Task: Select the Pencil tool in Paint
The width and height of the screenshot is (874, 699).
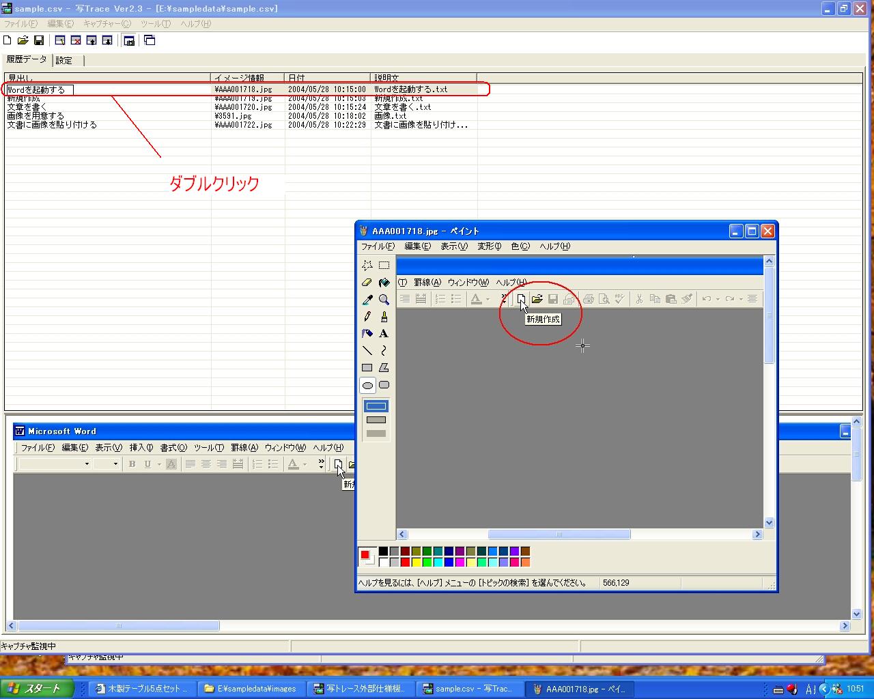Action: pos(367,316)
